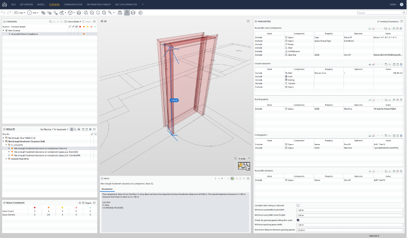Click the 3. story floor plan thumbnail
This screenshot has width=407, height=238.
[244, 166]
